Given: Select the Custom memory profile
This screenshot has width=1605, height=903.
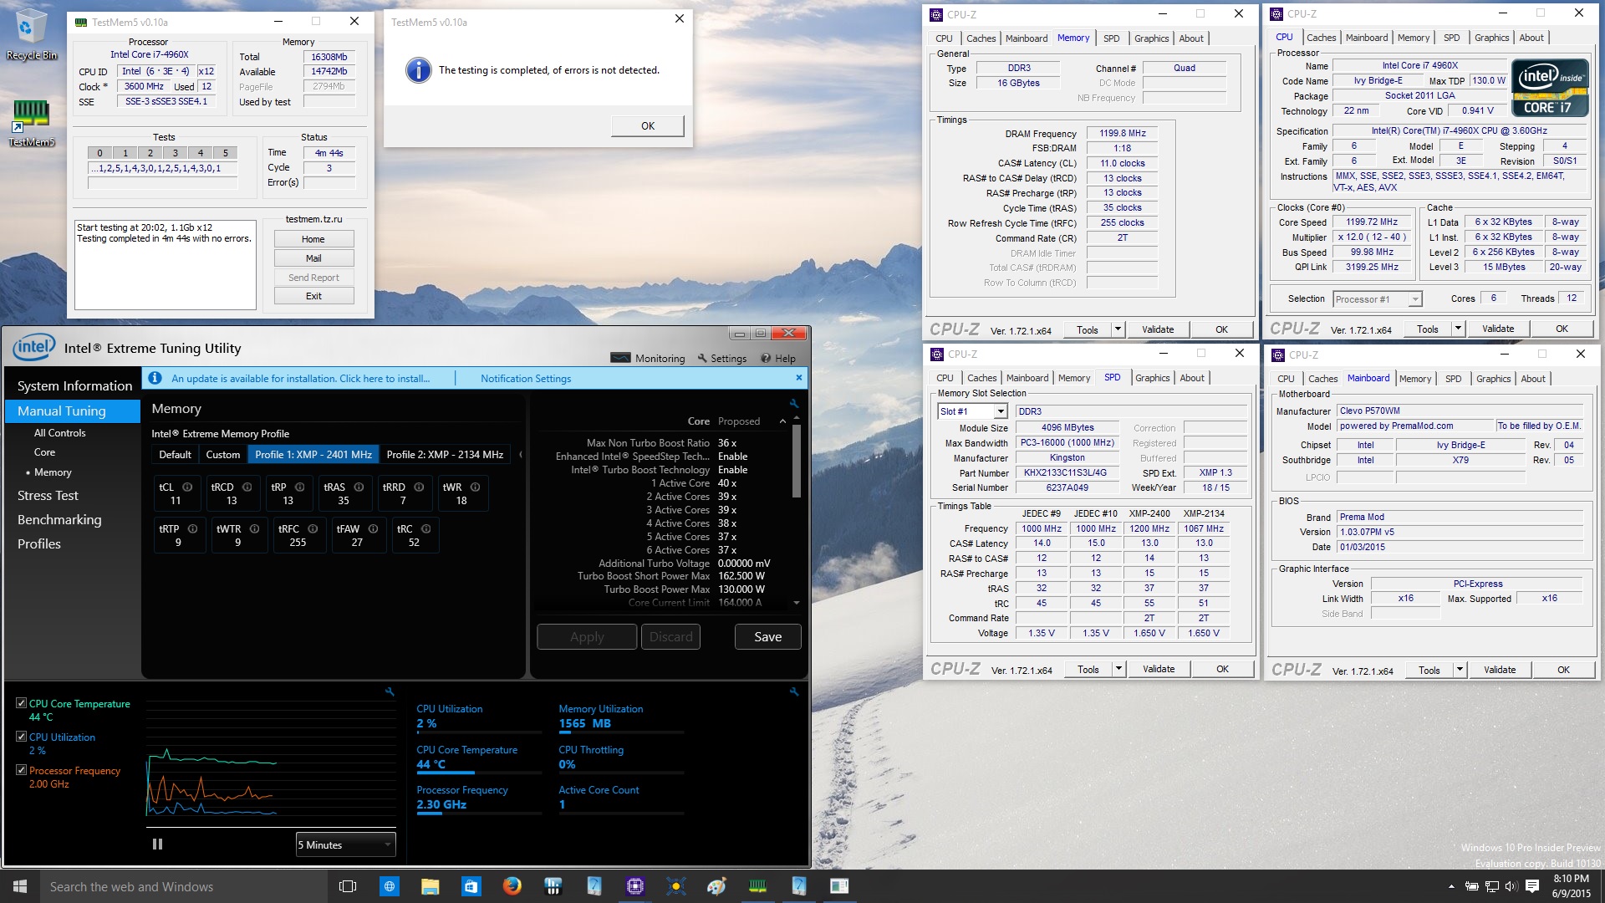Looking at the screenshot, I should [223, 454].
